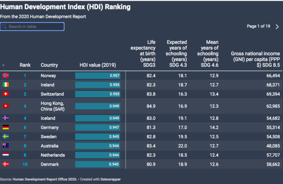Click Norway's 0.957 HDI value bar

[x=98, y=76]
